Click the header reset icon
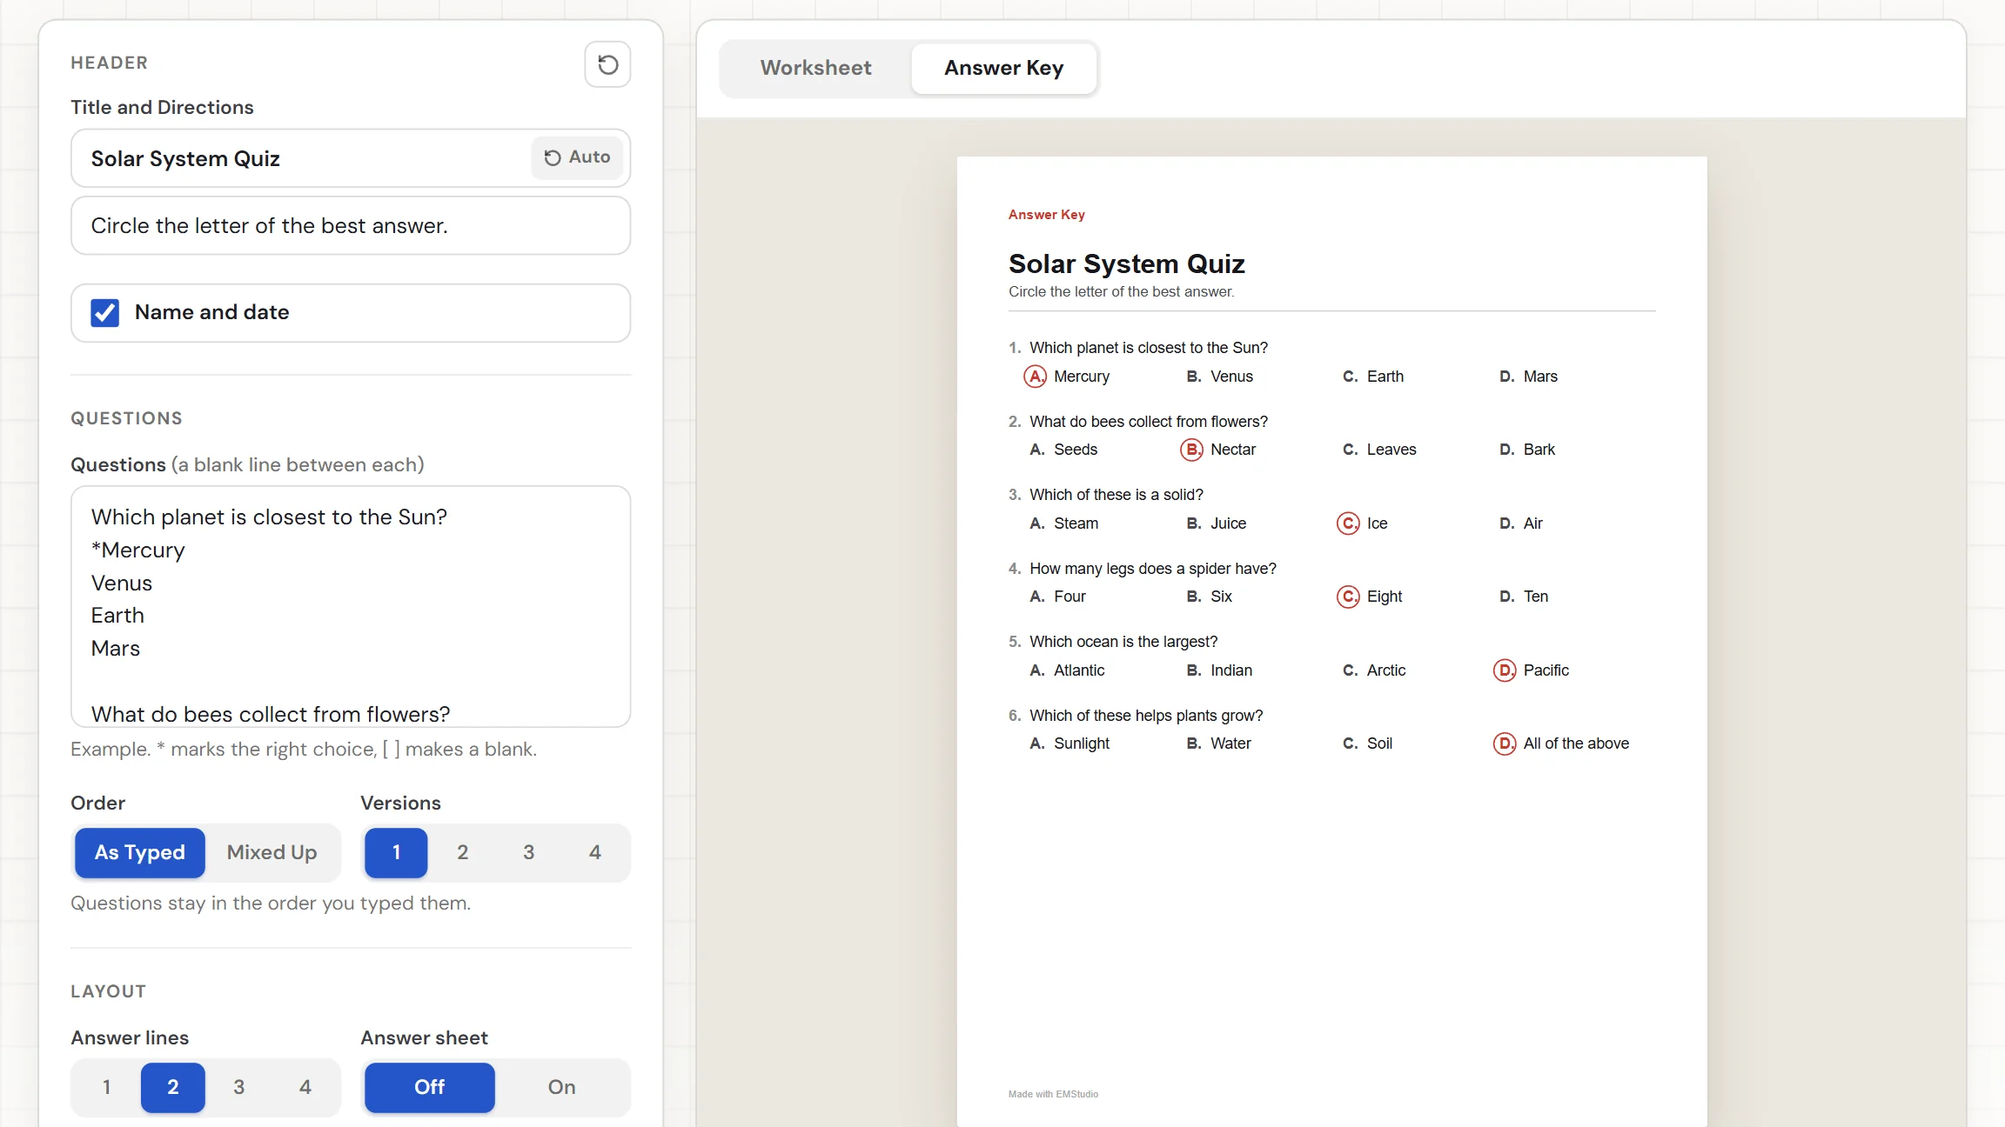Screen dimensions: 2005x1127 pos(607,64)
